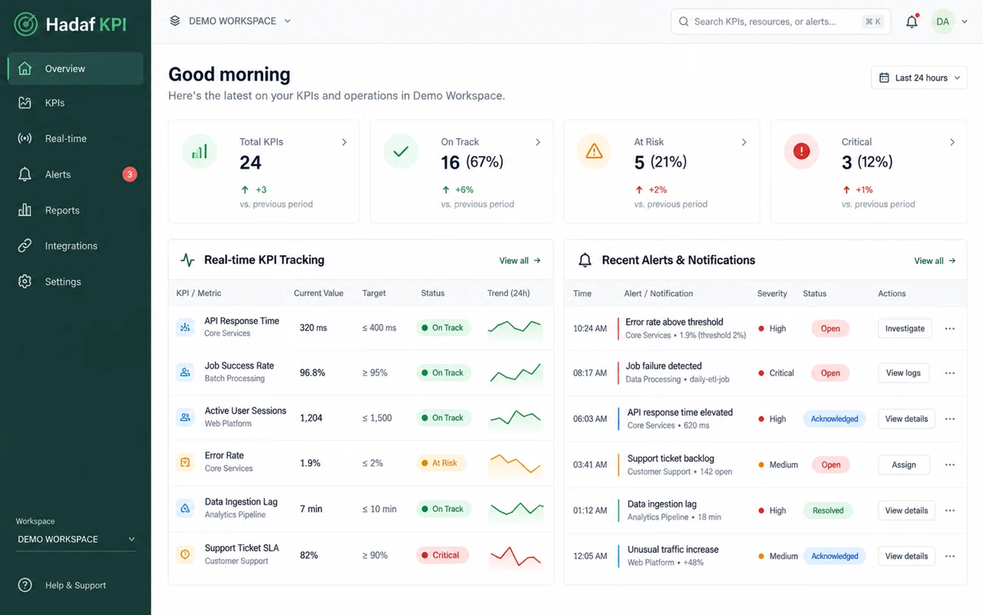Open the DEMO WORKSPACE dropdown in header
The height and width of the screenshot is (615, 983).
point(231,21)
